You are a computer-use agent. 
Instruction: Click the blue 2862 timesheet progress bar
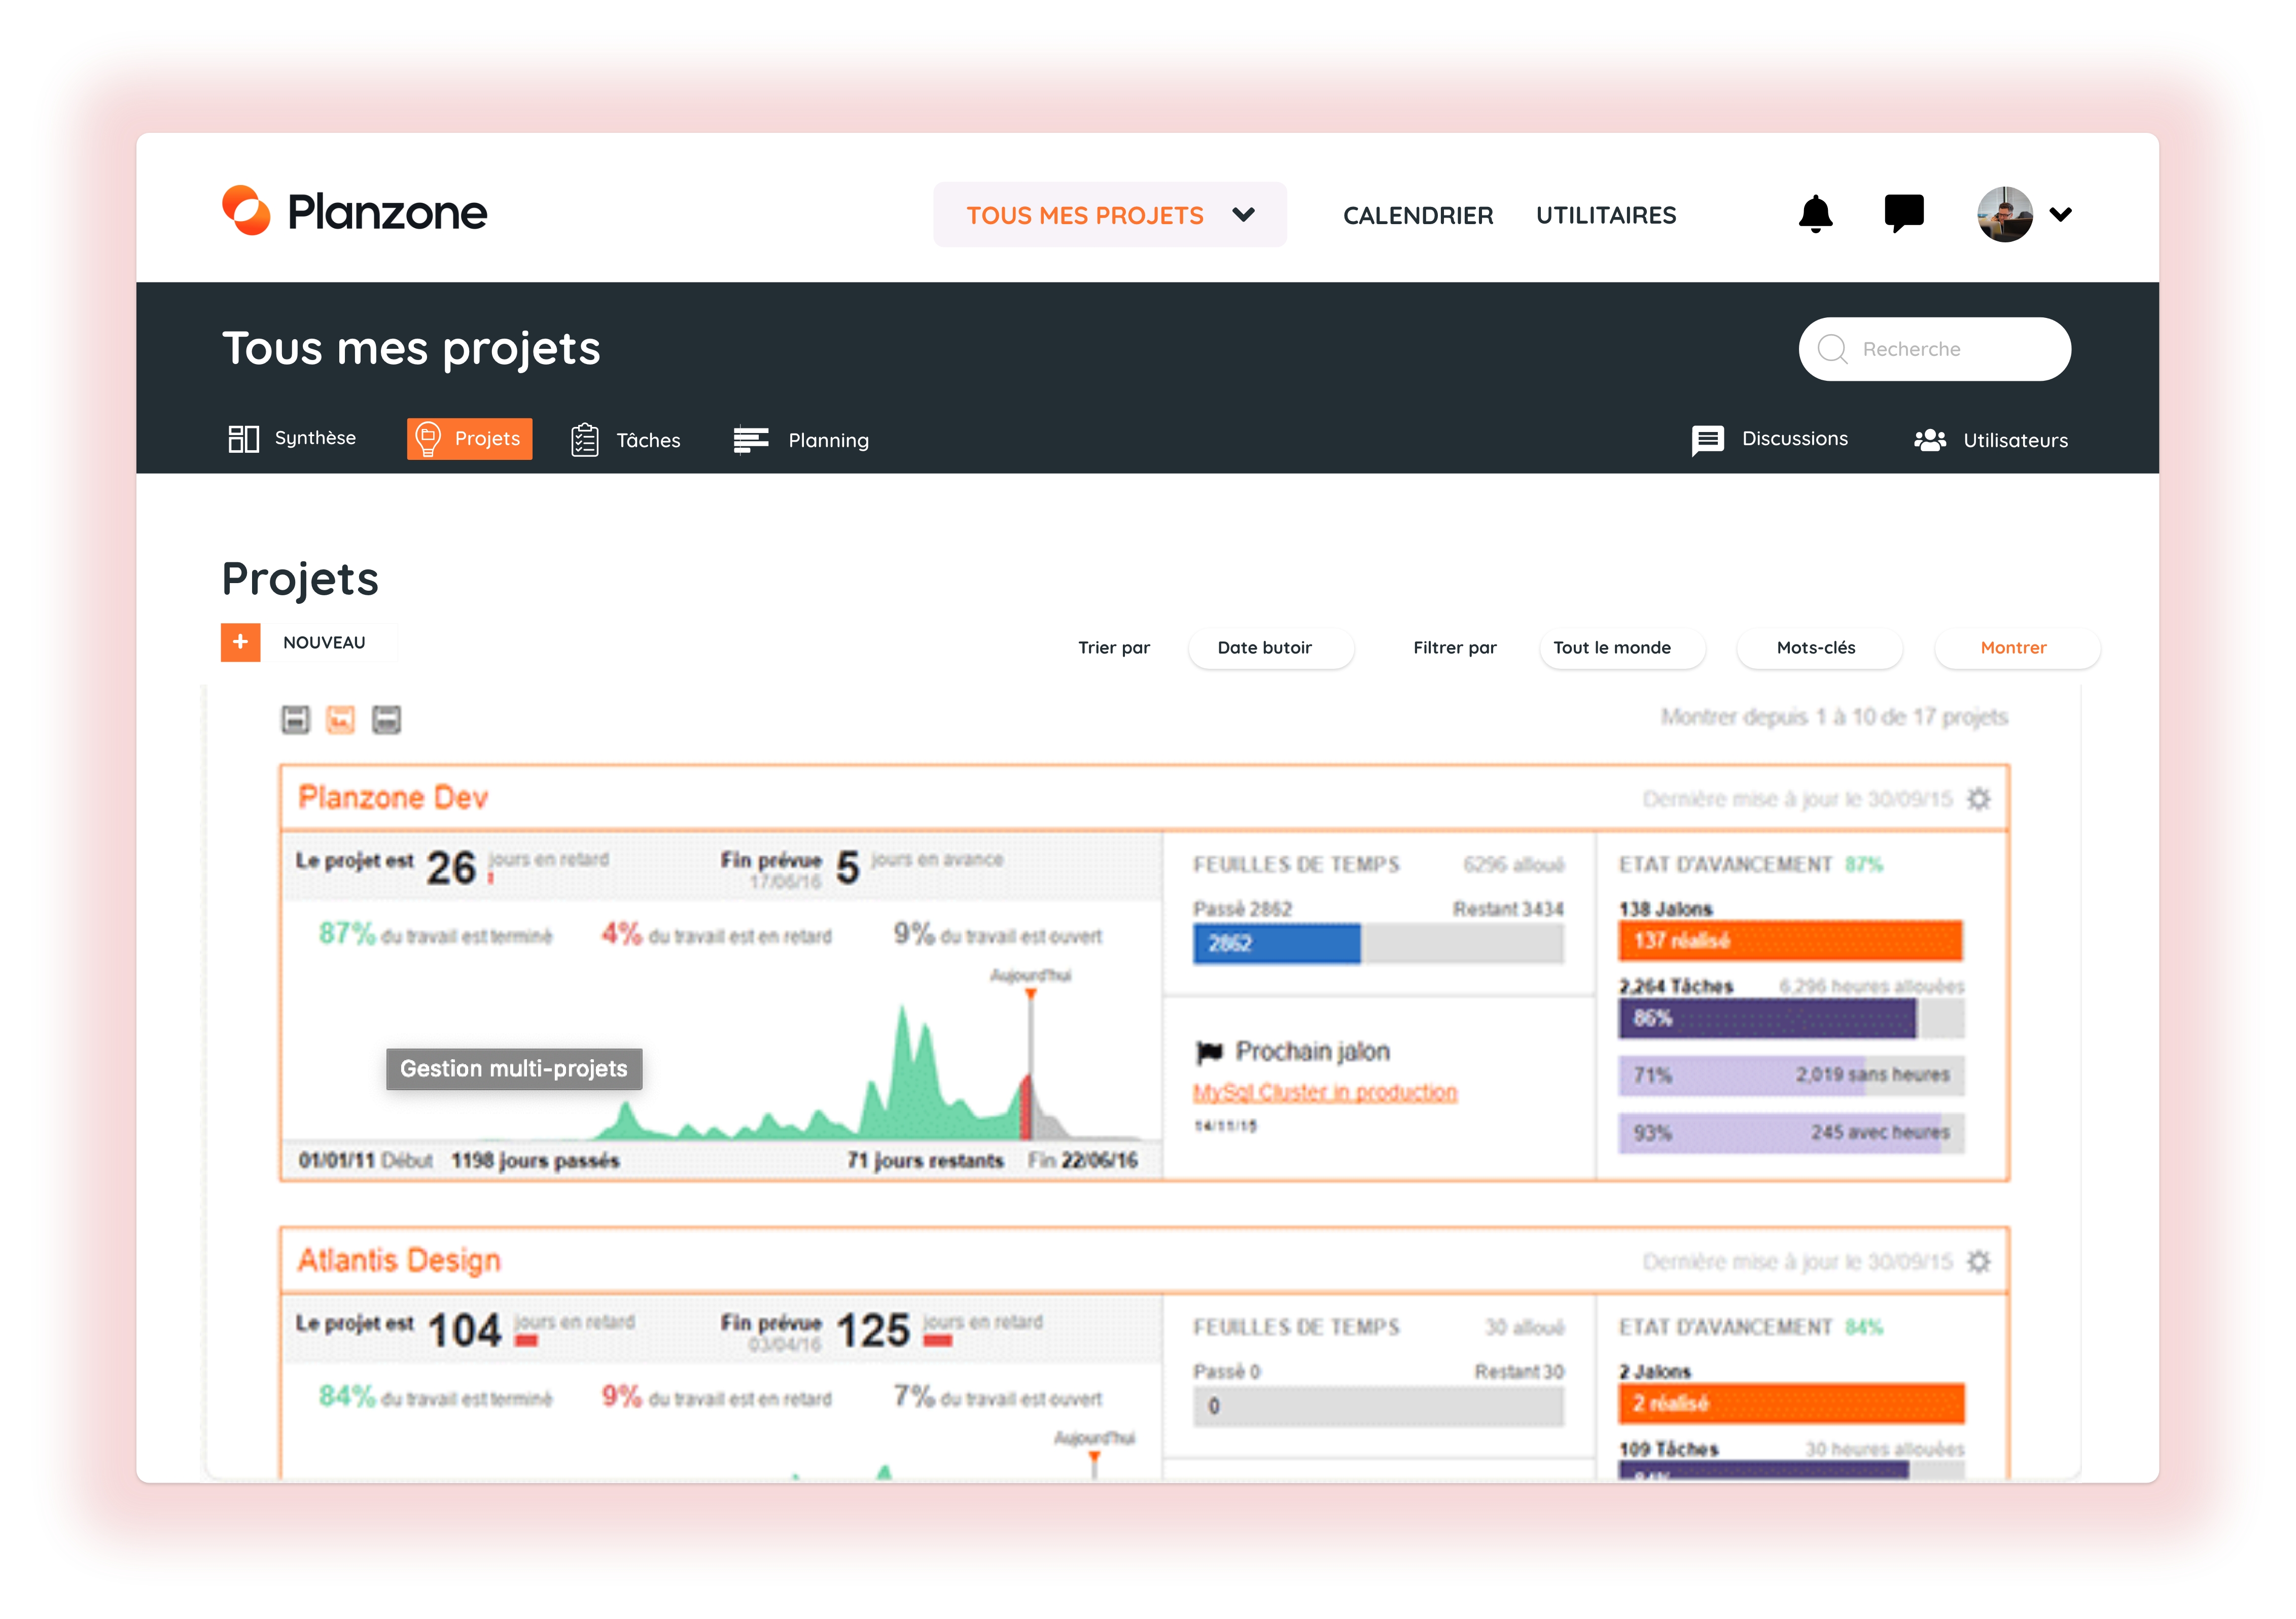click(x=1276, y=943)
